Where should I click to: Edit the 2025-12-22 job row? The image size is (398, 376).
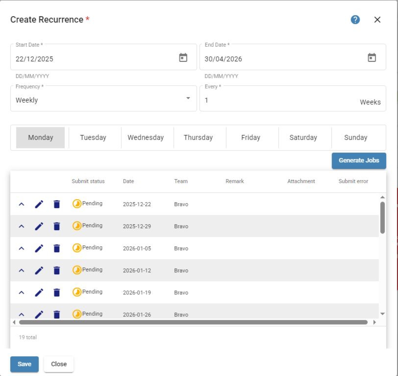point(39,204)
